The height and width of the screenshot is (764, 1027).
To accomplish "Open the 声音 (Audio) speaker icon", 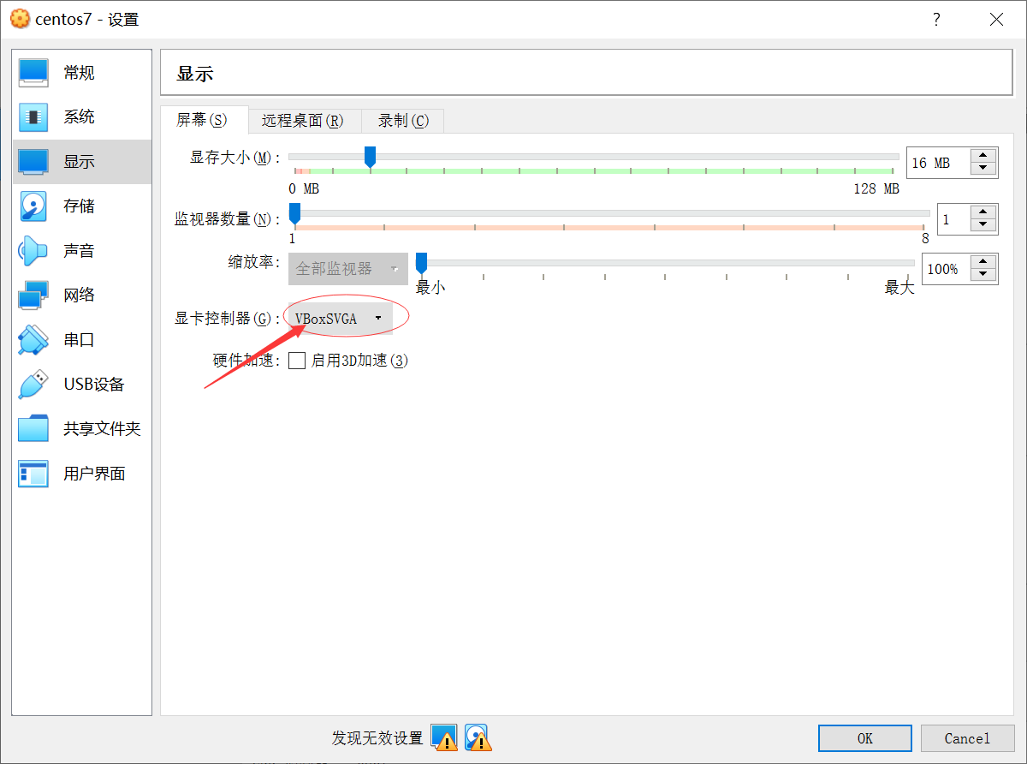I will pos(33,251).
